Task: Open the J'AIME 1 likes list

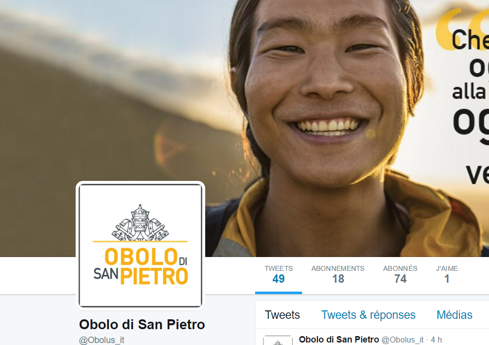Action: 446,274
